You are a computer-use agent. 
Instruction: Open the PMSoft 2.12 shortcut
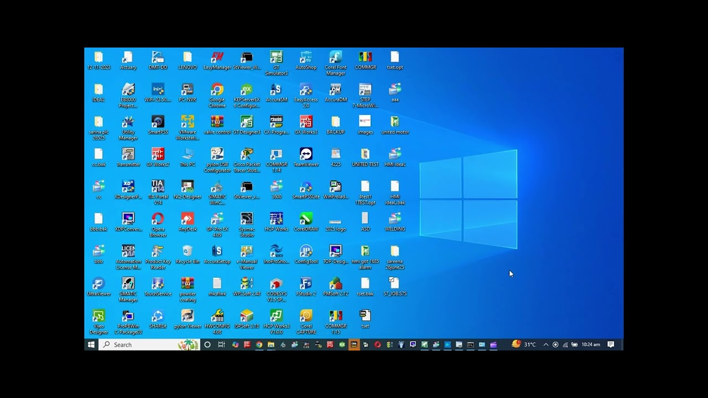tap(335, 286)
